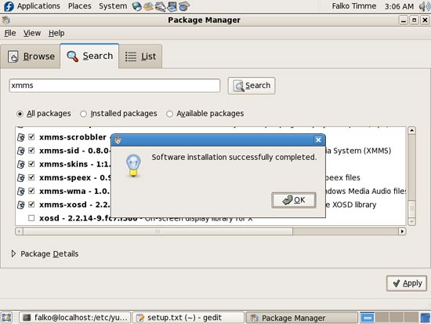The image size is (431, 324).
Task: Select the All packages radio button
Action: [x=20, y=114]
